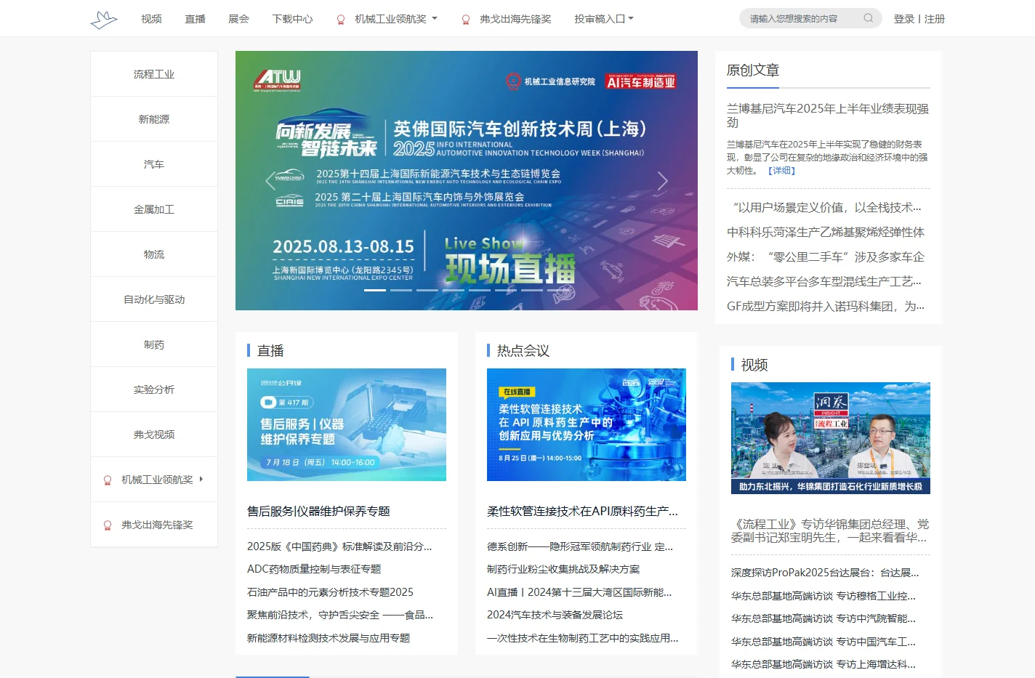Open 制药行业粉尘收集挑战及解决方案
Screen dimensions: 1035x678
[563, 569]
